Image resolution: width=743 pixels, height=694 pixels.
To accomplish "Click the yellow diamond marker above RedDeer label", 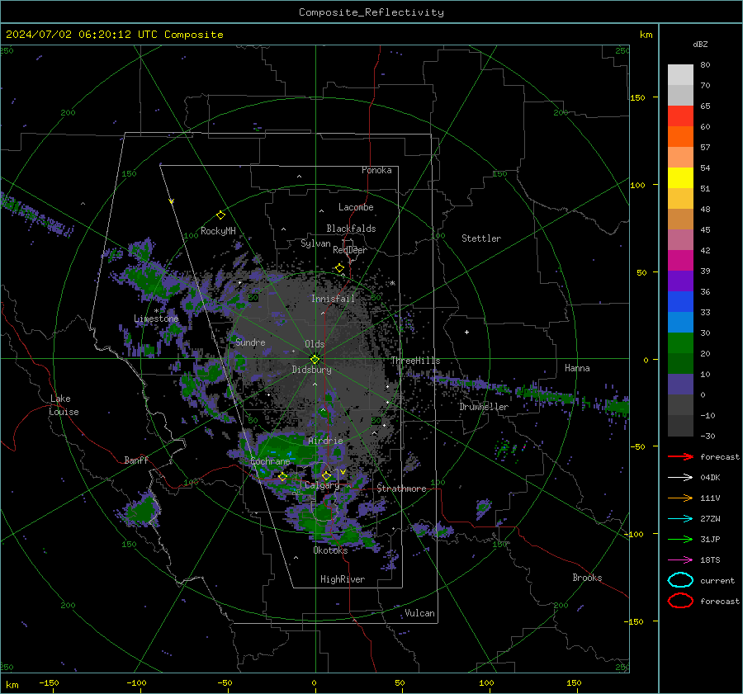I will tap(339, 268).
